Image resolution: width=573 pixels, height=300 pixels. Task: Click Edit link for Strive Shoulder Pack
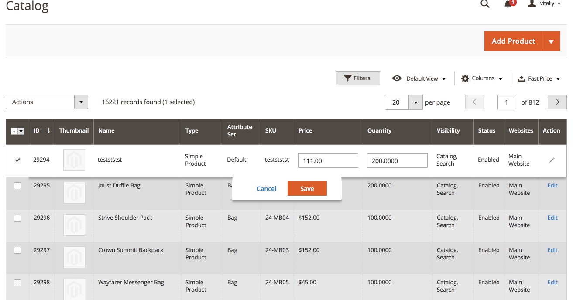(552, 218)
